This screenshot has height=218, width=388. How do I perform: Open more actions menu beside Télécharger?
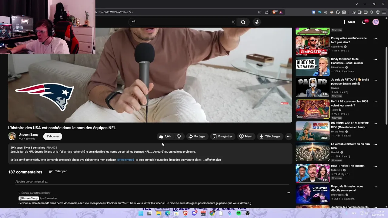pos(289,137)
